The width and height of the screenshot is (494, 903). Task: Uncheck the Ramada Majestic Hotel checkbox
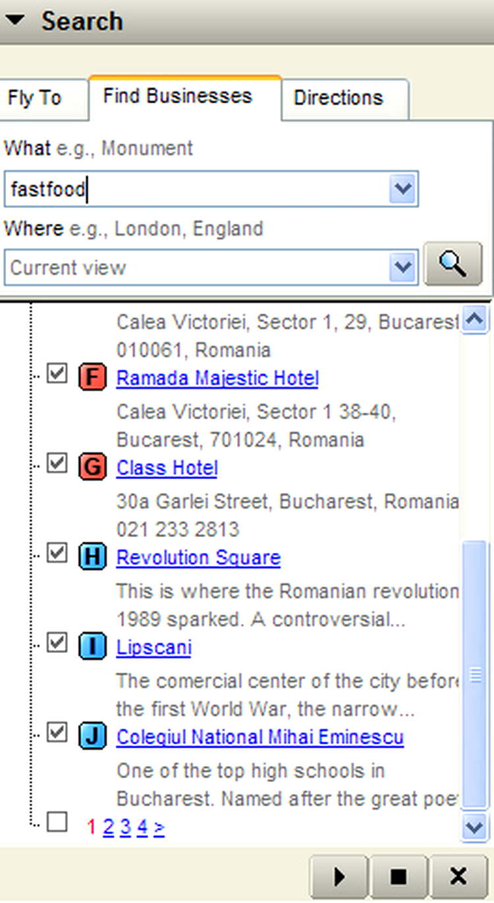pos(57,374)
